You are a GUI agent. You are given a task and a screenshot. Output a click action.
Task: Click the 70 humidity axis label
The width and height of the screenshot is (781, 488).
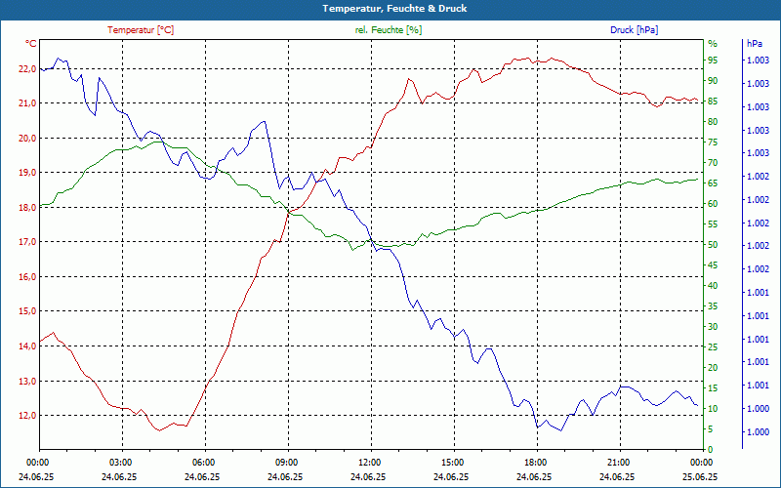(x=713, y=163)
